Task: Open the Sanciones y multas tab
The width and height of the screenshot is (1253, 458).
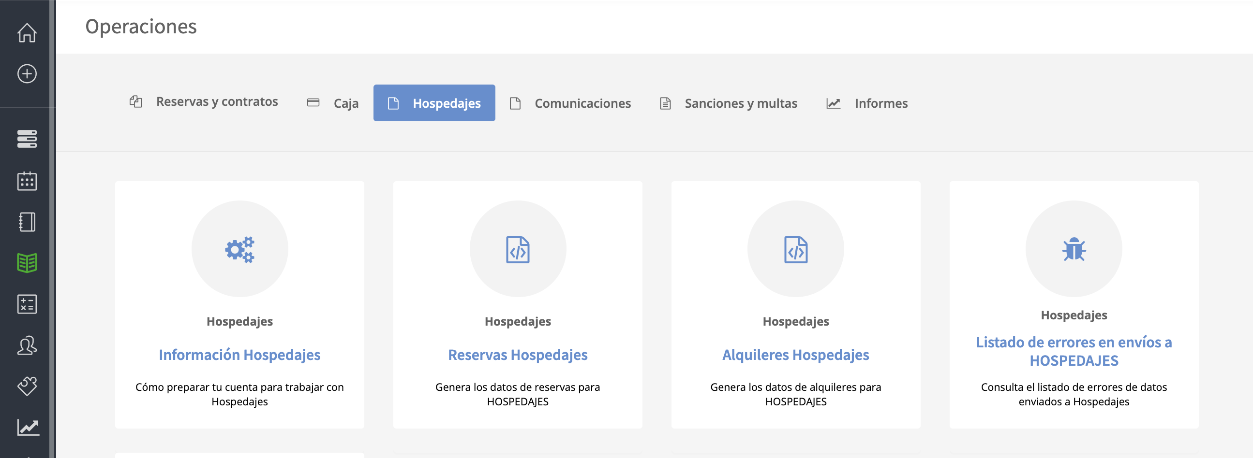Action: pos(729,103)
